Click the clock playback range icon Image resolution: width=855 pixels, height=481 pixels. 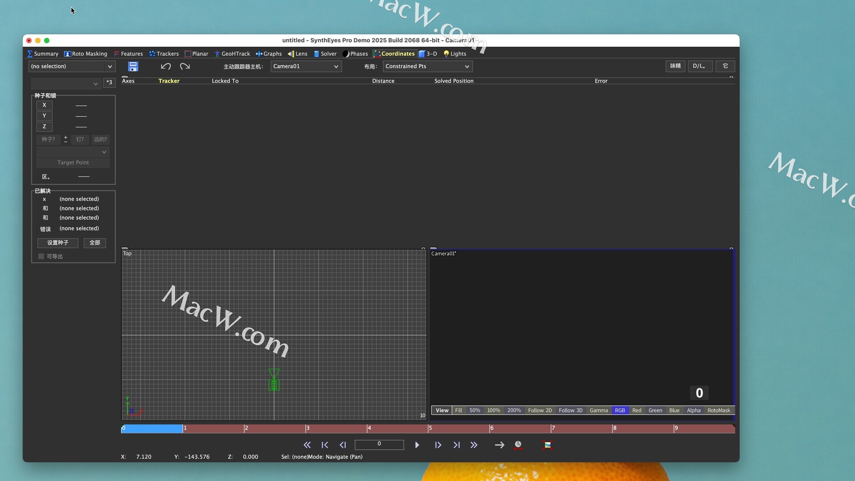tap(518, 445)
